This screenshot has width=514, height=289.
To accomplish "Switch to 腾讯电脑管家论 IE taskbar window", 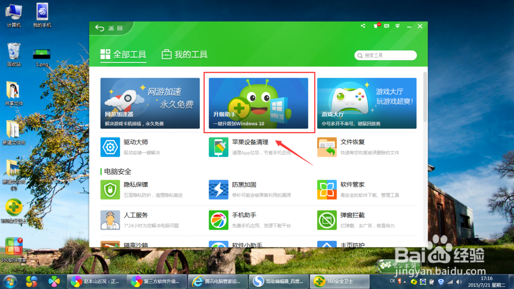I will pyautogui.click(x=217, y=281).
